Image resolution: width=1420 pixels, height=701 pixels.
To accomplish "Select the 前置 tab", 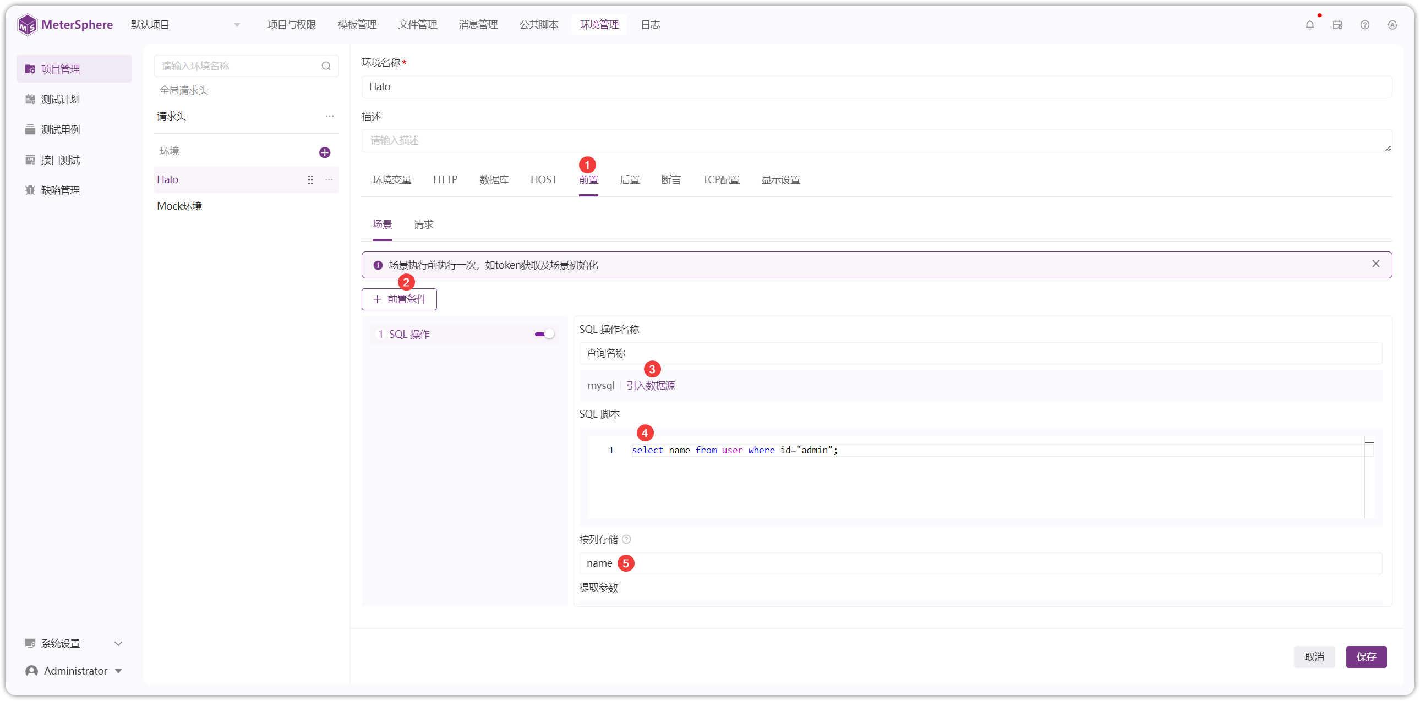I will [x=589, y=180].
